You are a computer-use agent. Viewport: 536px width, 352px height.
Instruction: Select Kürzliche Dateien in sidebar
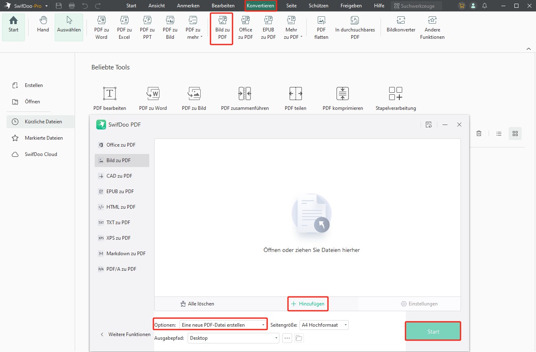tap(40, 122)
